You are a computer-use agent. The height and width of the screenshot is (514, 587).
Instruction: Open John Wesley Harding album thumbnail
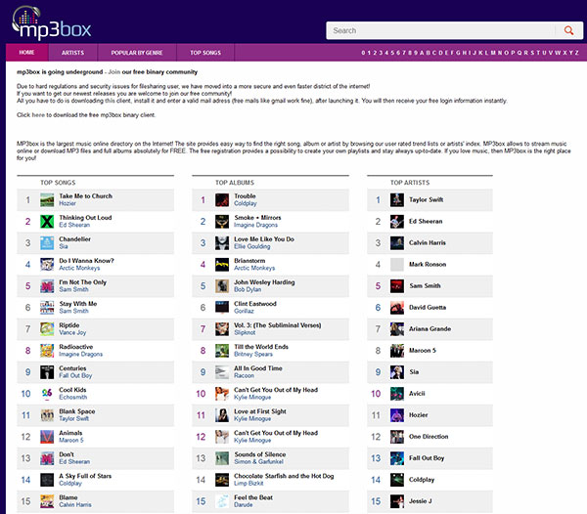[222, 286]
